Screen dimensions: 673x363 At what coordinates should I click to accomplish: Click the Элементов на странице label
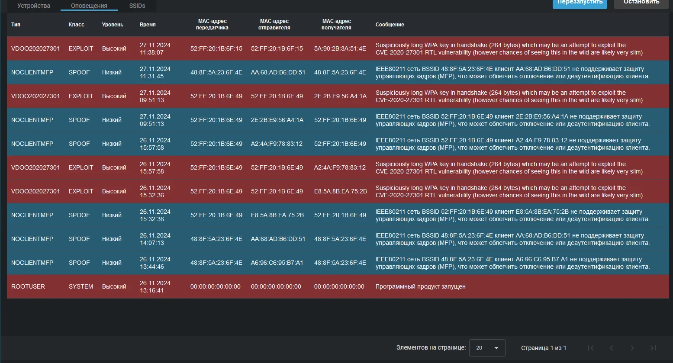[x=431, y=347]
